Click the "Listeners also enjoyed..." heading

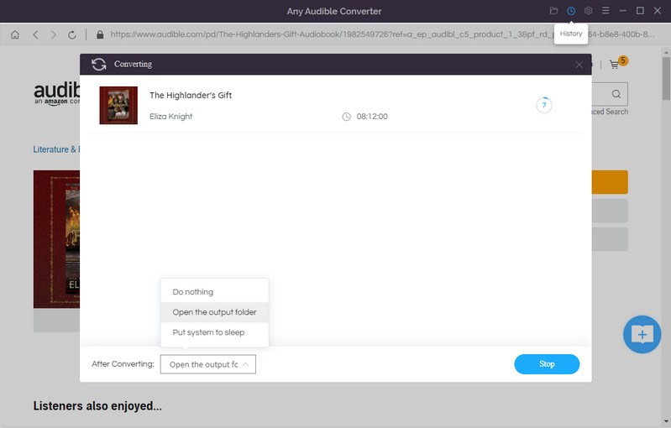click(97, 406)
